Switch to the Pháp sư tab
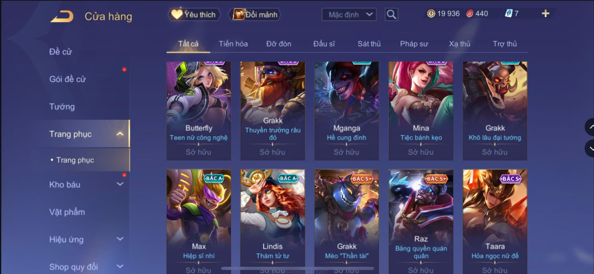Image resolution: width=594 pixels, height=274 pixels. [414, 44]
